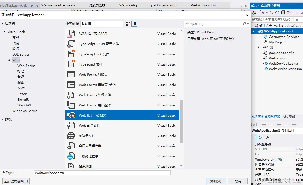Click the 取消 button to dismiss dialog
This screenshot has width=303, height=185.
pyautogui.click(x=238, y=181)
